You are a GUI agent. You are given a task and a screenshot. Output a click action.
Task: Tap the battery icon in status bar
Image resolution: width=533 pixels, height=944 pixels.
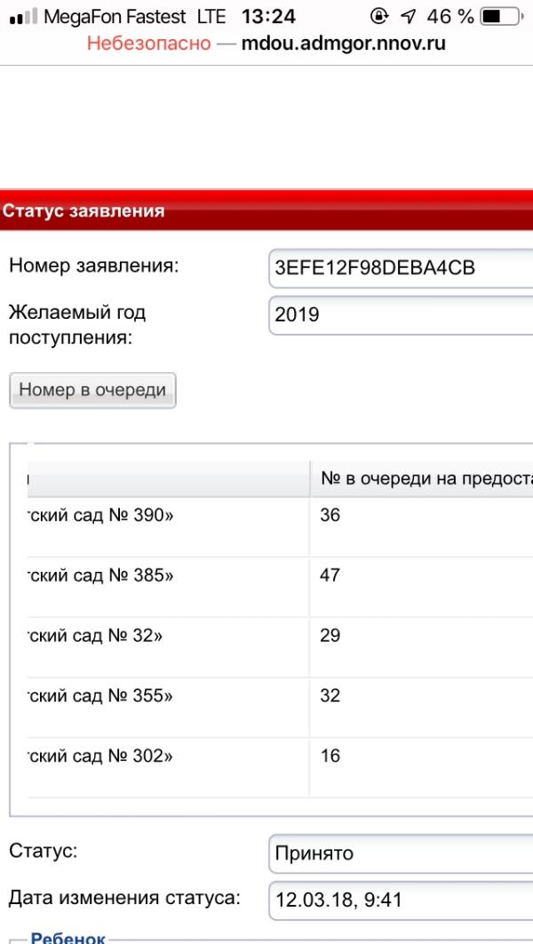(499, 17)
